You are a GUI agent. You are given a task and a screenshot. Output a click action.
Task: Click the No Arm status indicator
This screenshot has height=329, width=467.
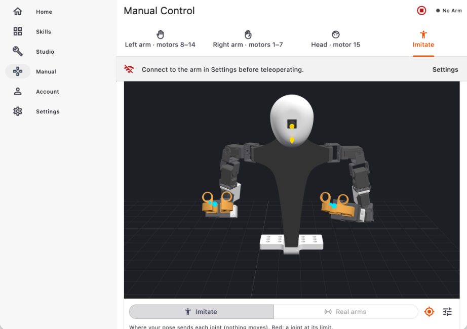pos(449,11)
